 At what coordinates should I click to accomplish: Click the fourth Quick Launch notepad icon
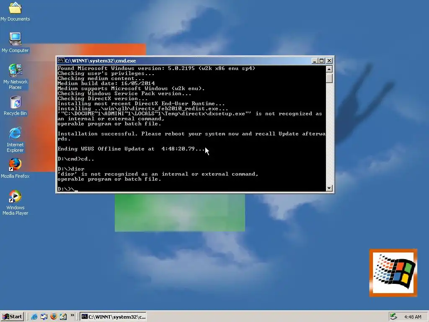[x=63, y=317]
